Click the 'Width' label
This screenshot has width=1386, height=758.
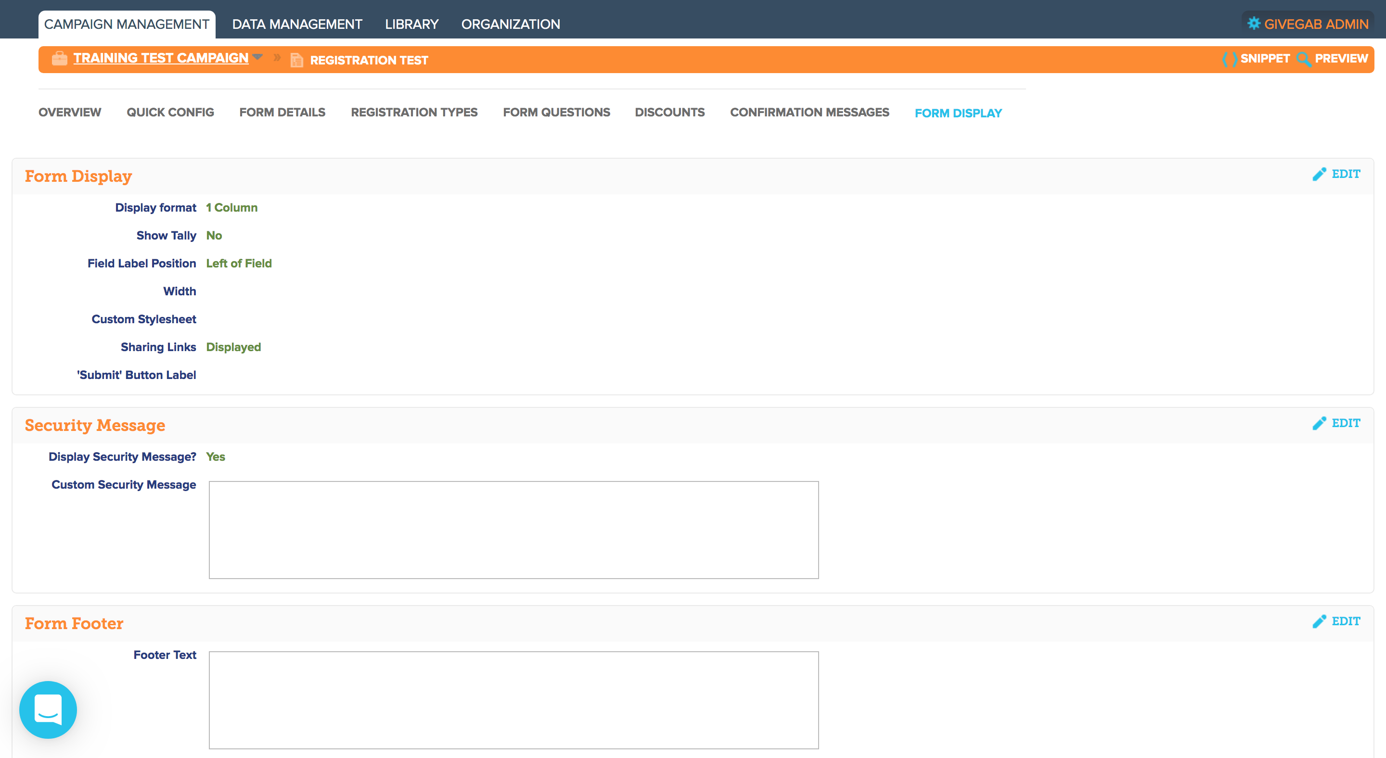[x=180, y=292]
